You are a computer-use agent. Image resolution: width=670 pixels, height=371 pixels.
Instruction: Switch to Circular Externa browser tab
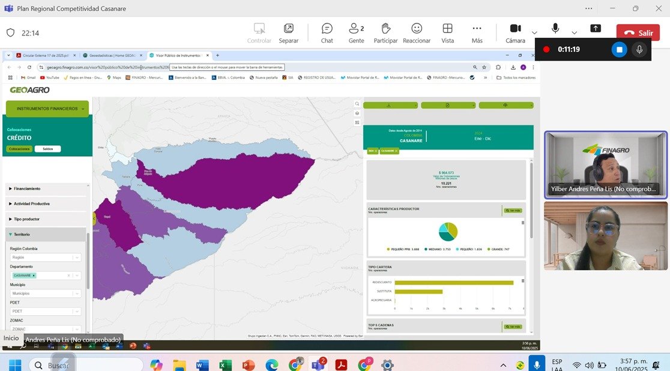pyautogui.click(x=45, y=55)
